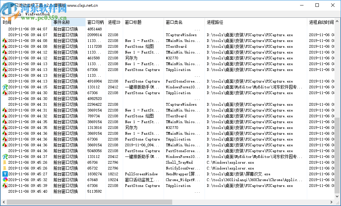The width and height of the screenshot is (341, 206).
Task: Sort by the 窗口类名 column header
Action: click(184, 22)
